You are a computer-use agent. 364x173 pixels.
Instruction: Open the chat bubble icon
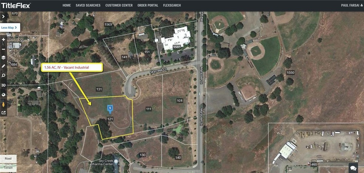click(x=353, y=168)
